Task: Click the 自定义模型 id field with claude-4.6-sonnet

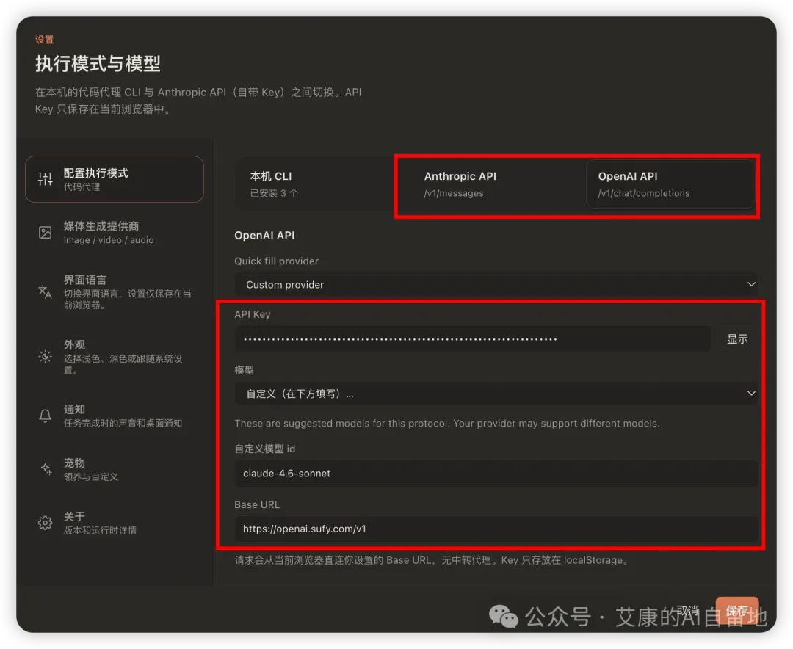Action: point(496,474)
